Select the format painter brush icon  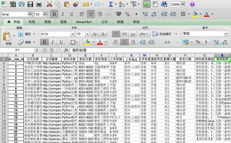76,4
